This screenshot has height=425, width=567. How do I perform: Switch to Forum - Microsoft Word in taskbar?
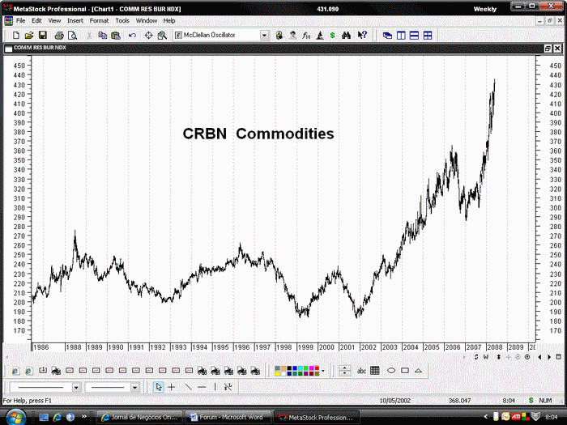coord(228,417)
